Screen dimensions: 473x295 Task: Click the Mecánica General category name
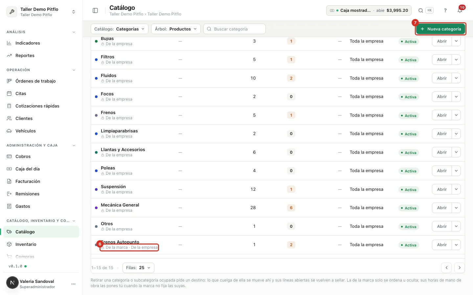click(120, 205)
